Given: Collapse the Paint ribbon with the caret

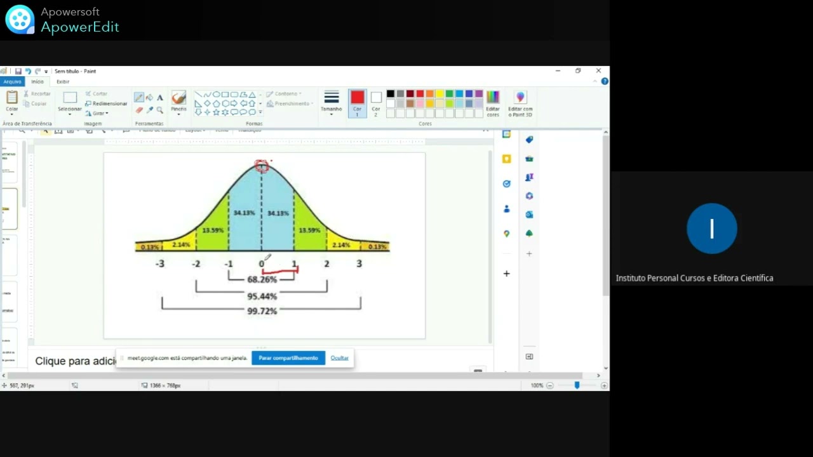Looking at the screenshot, I should 595,81.
